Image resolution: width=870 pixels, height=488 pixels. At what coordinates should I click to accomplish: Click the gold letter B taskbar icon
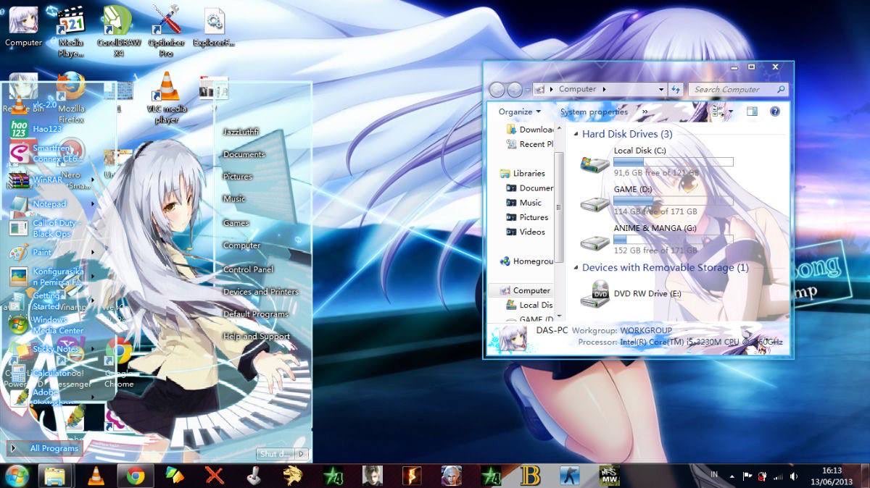click(x=531, y=476)
